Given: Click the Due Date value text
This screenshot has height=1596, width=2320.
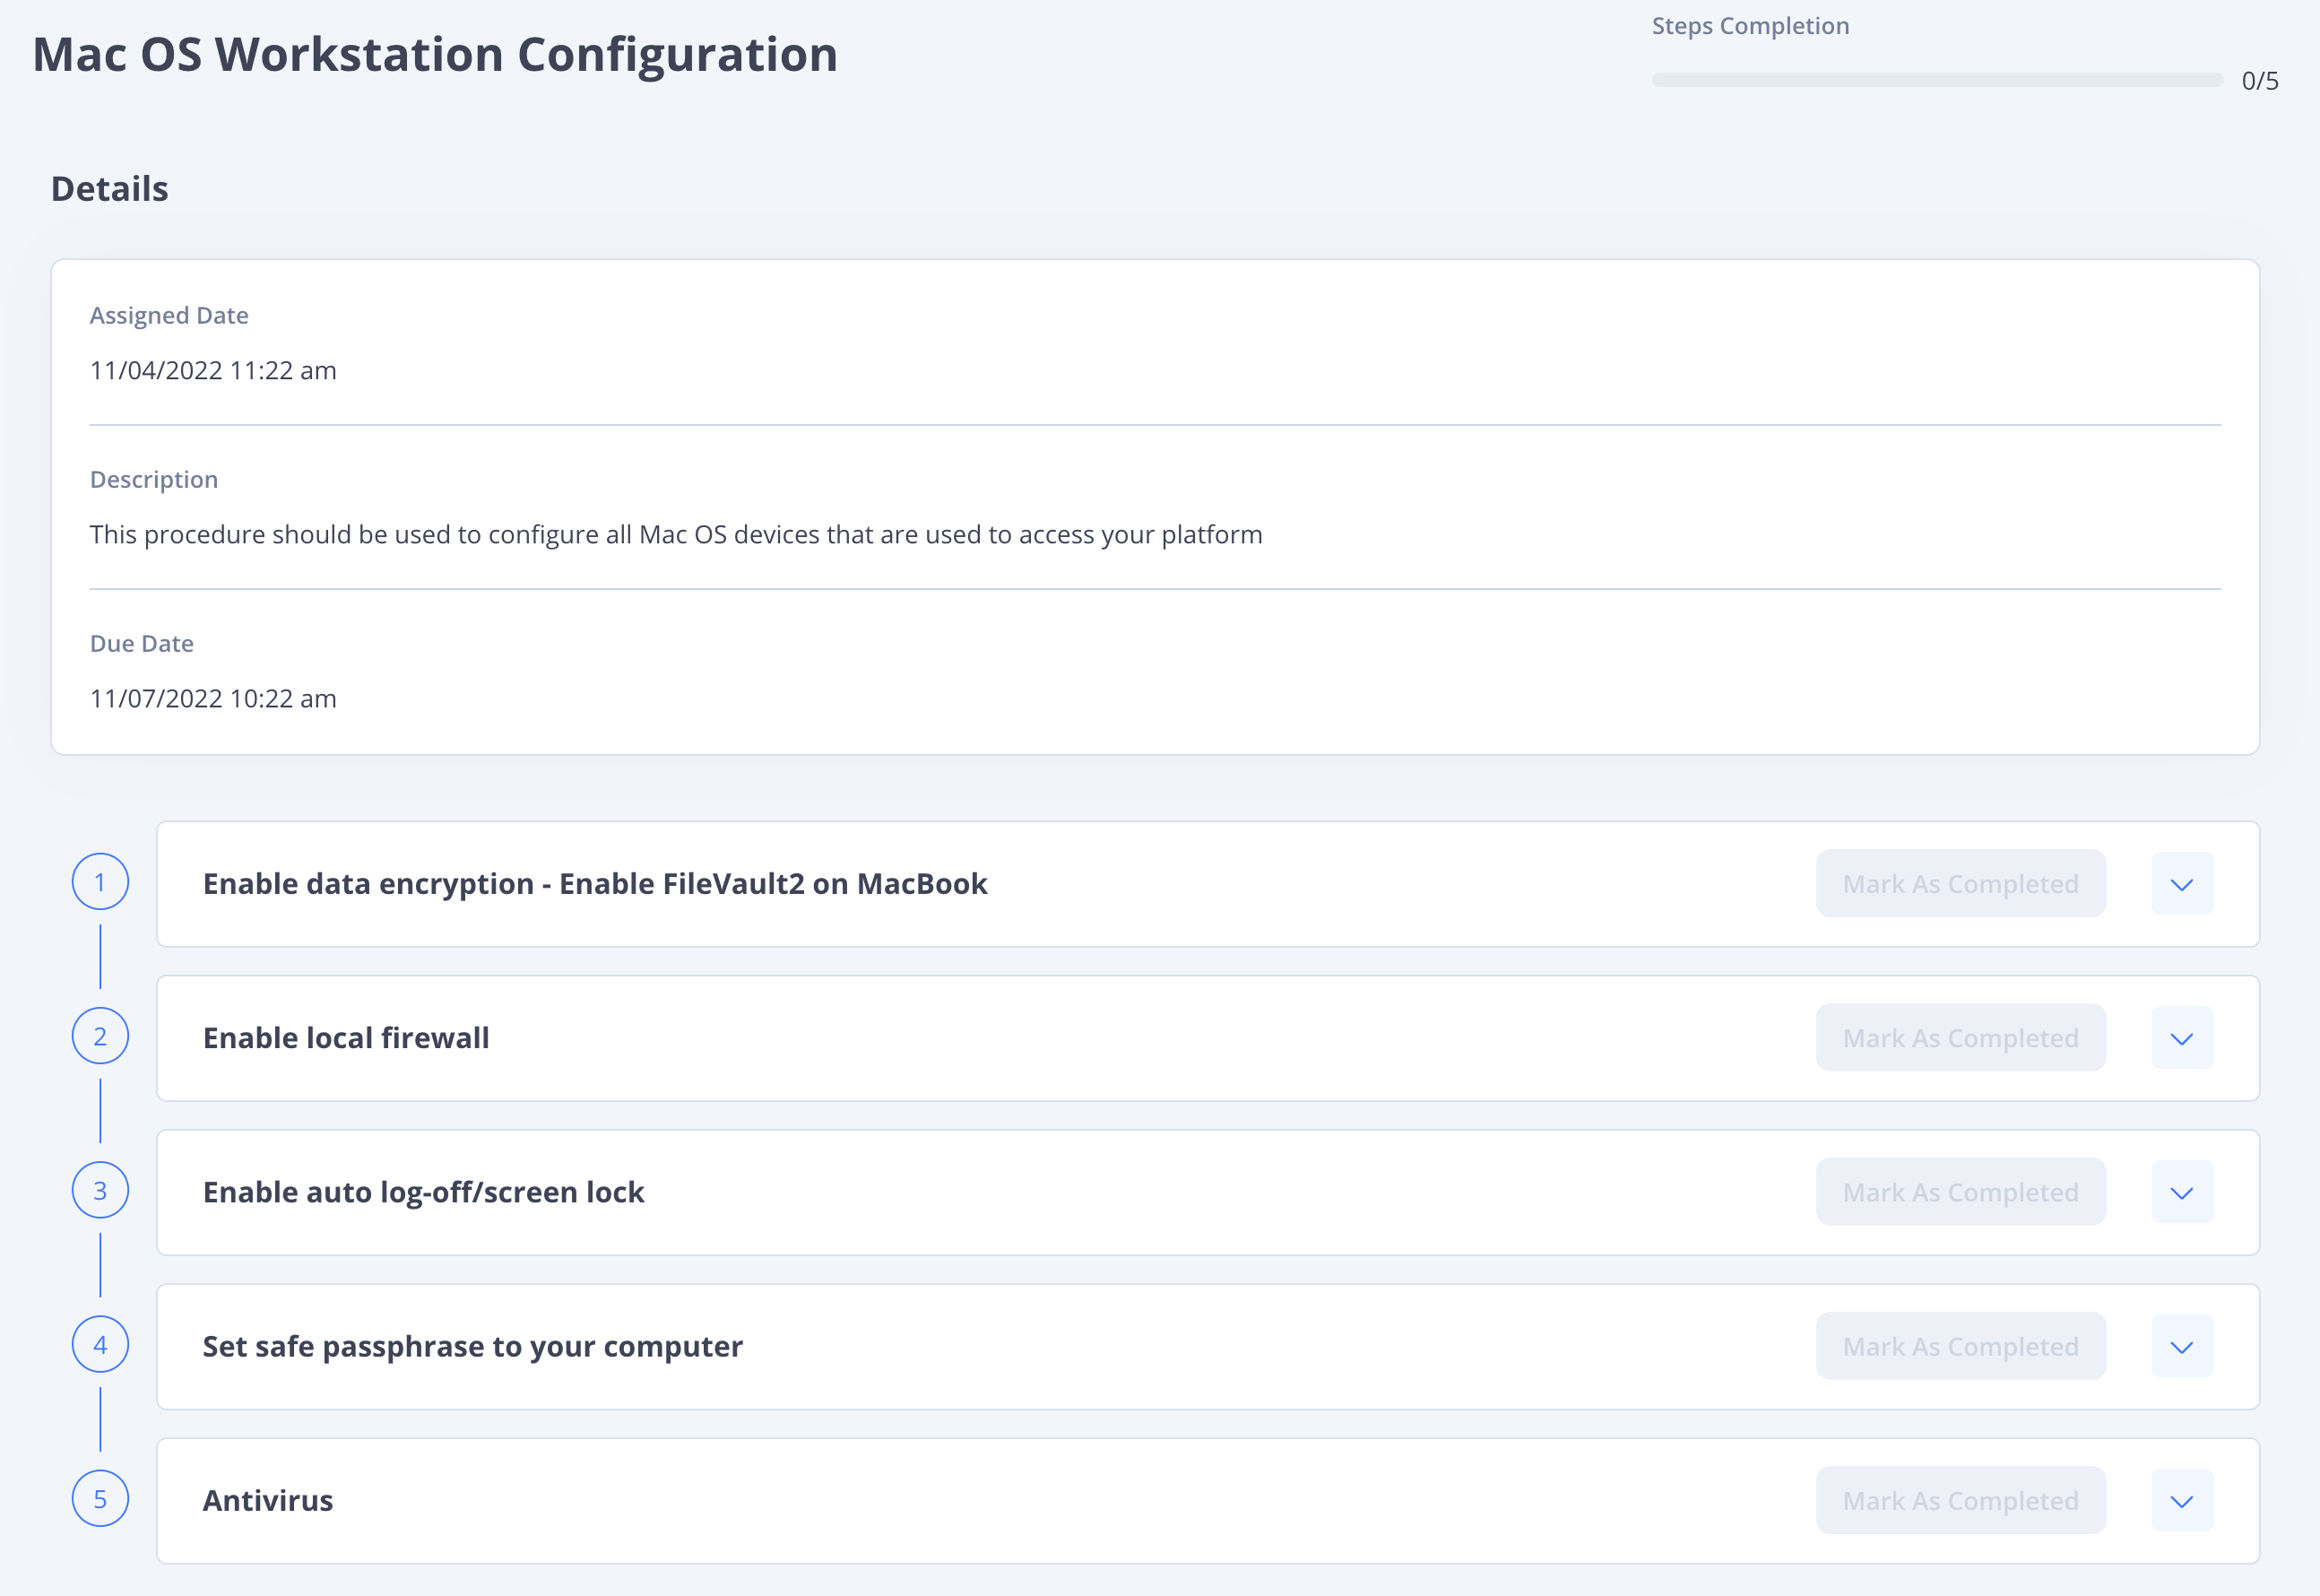Looking at the screenshot, I should coord(213,698).
